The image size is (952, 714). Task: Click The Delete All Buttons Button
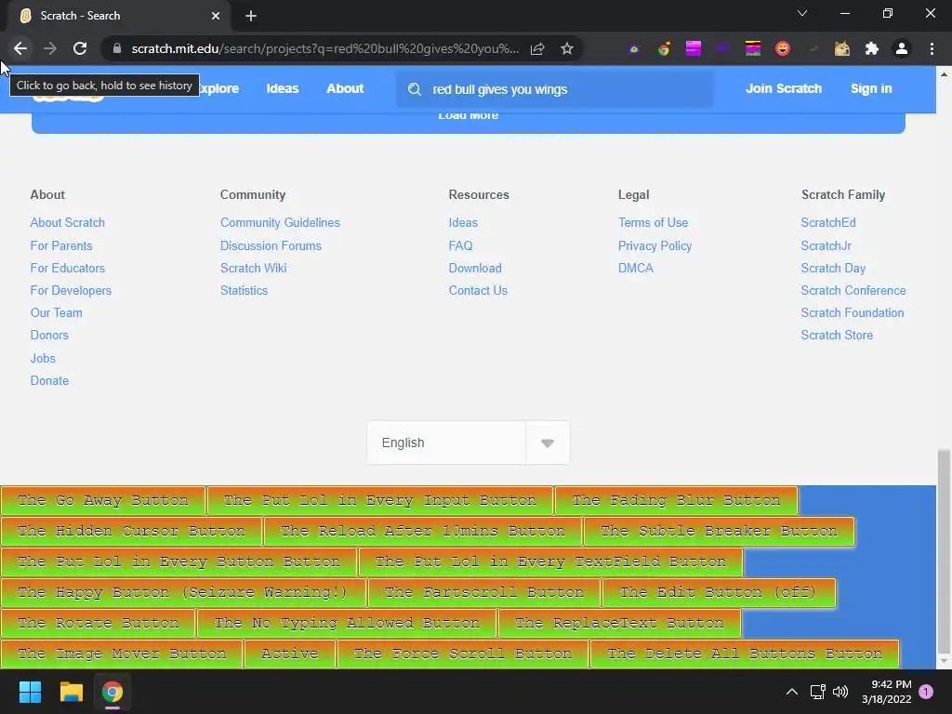(745, 654)
